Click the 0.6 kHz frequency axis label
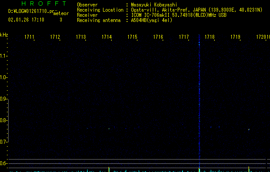Viewport: 270px width, 172px height. 3,163
